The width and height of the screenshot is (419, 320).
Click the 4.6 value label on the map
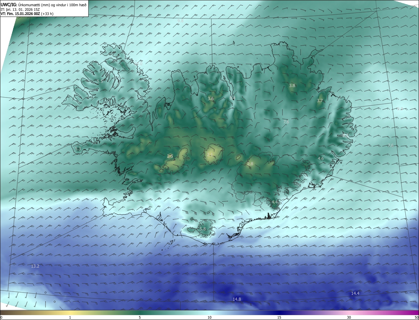pos(321,158)
